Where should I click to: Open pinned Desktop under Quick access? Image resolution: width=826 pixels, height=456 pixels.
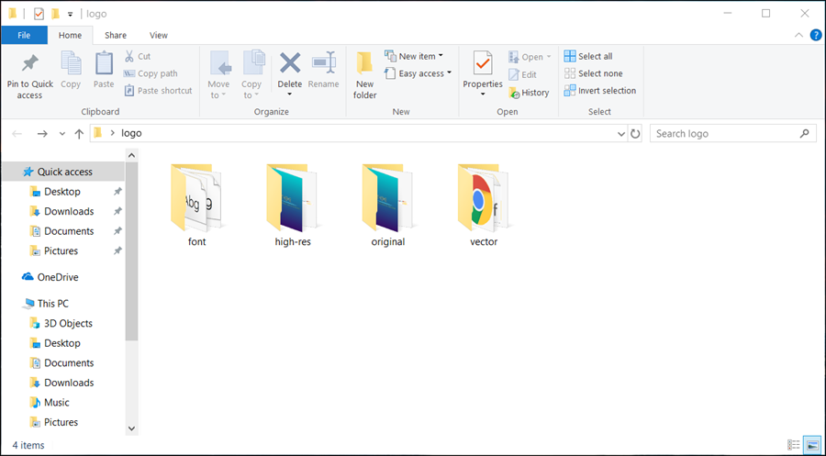click(62, 192)
